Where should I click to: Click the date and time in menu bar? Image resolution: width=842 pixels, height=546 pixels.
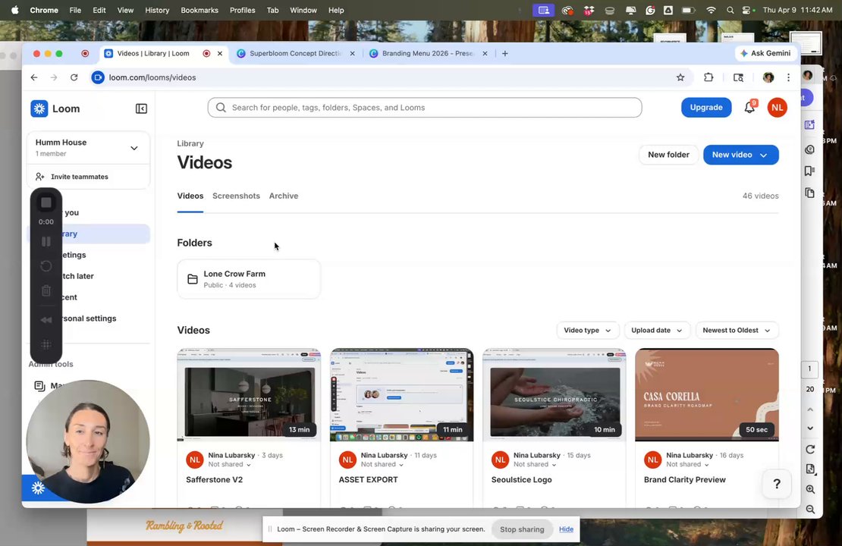pos(797,10)
